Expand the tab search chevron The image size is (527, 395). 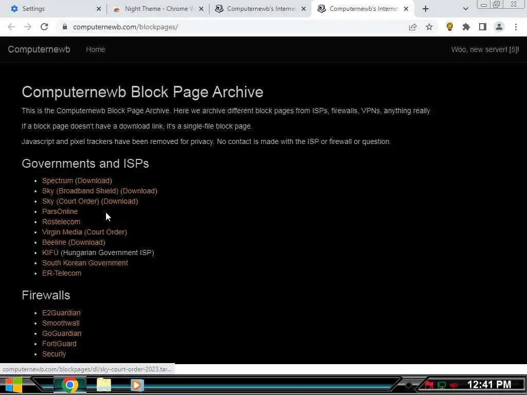(x=465, y=9)
